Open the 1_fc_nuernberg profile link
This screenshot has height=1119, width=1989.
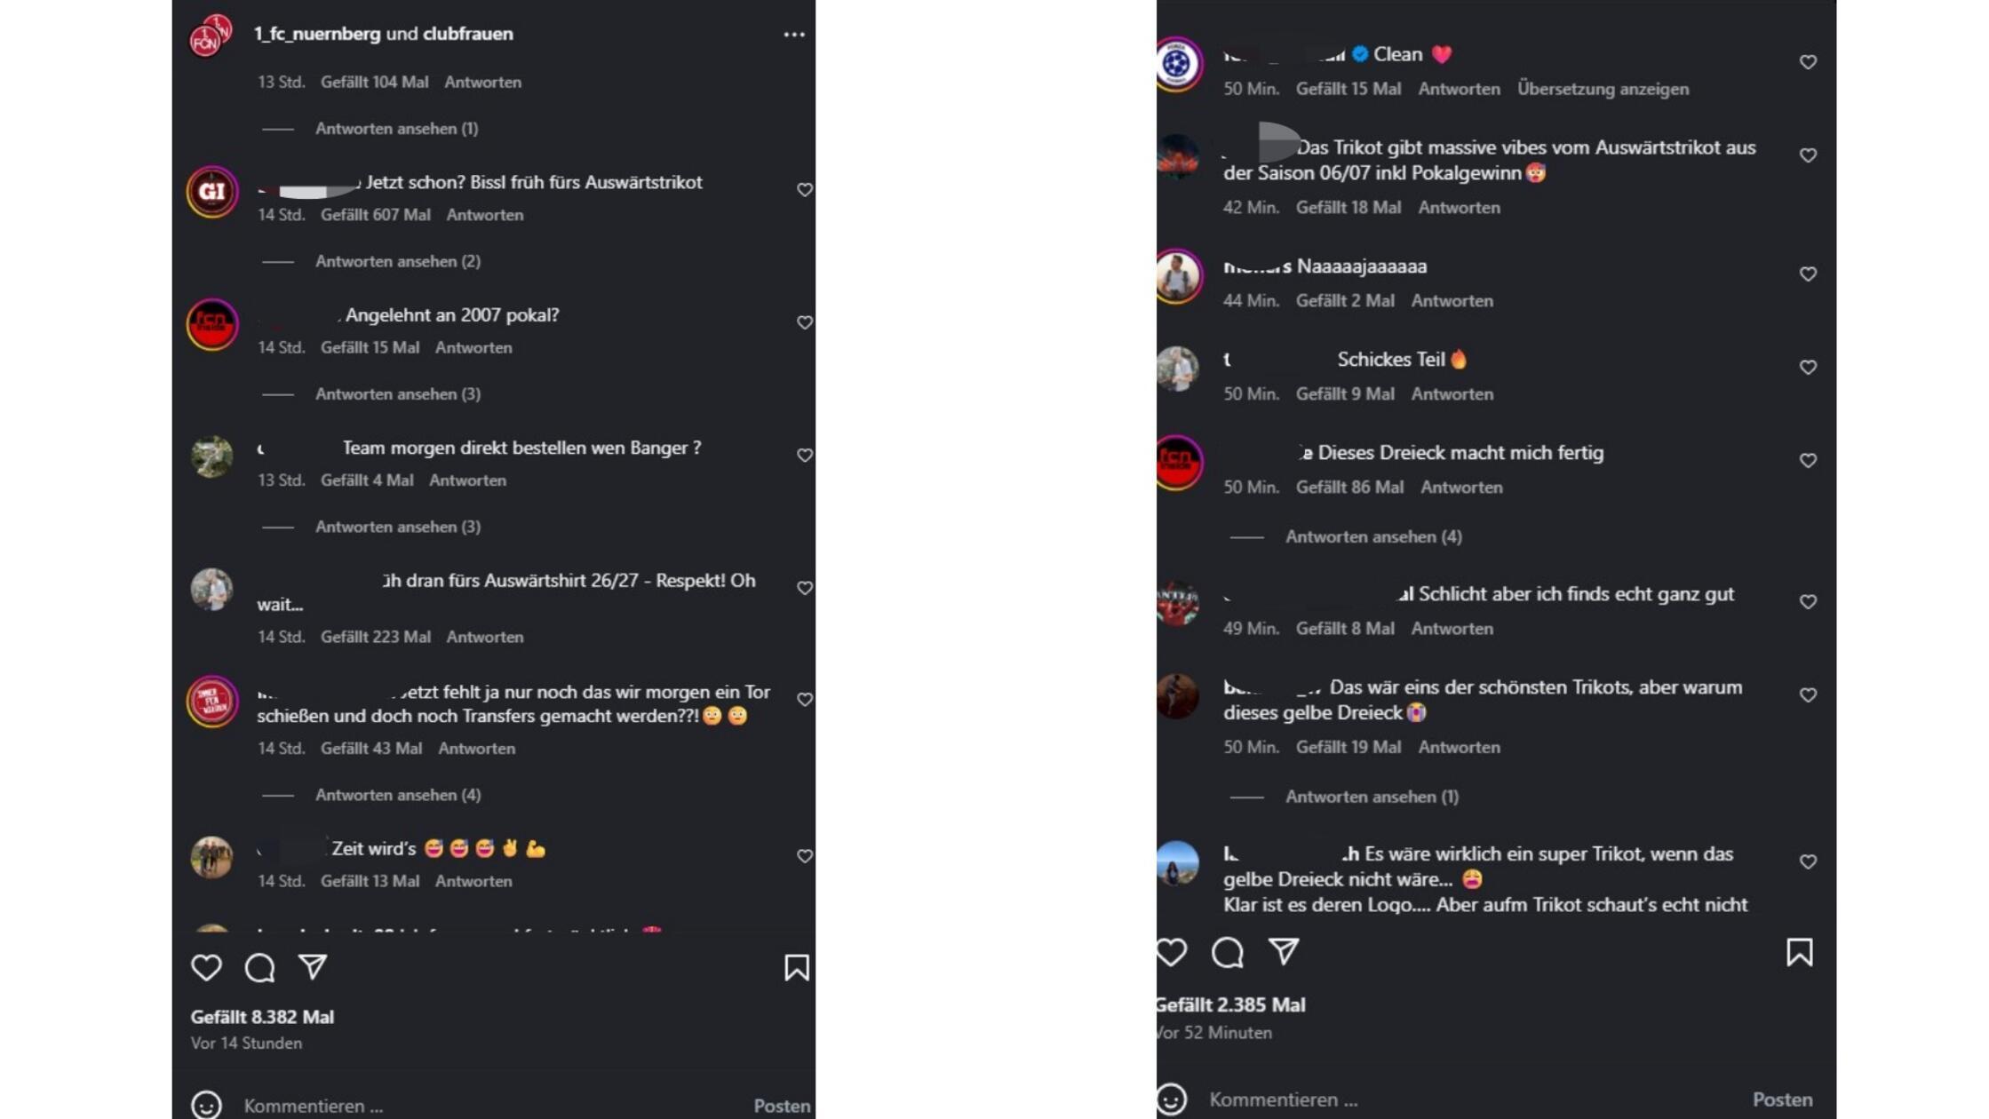click(317, 34)
